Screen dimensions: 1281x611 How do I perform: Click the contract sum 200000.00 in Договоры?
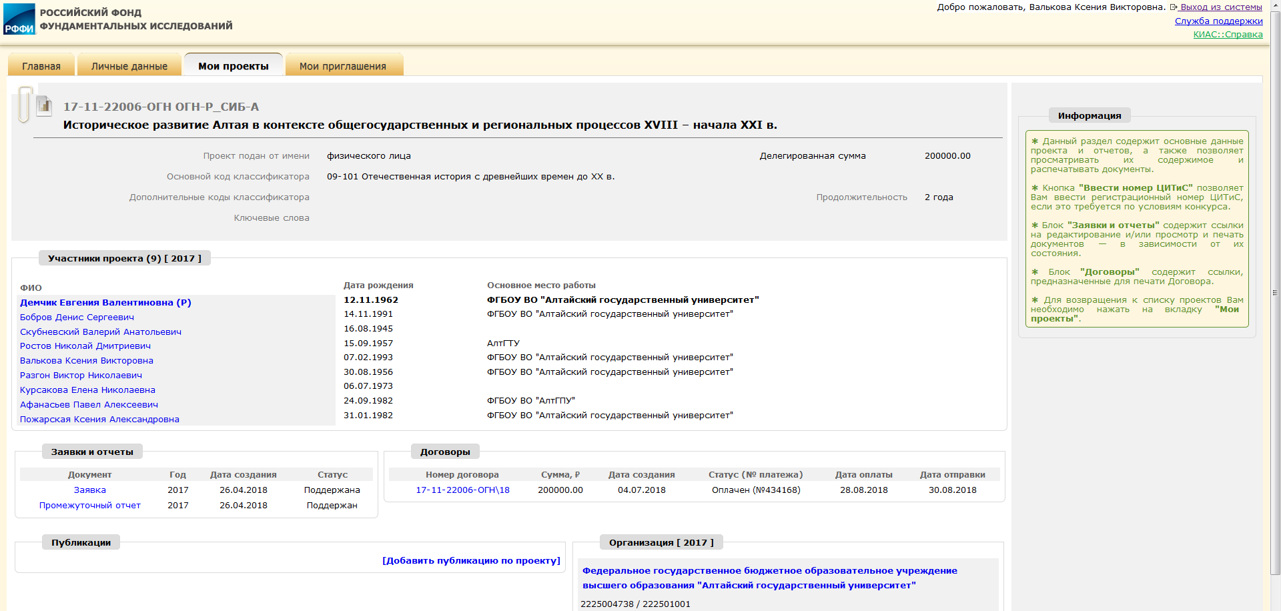point(560,490)
